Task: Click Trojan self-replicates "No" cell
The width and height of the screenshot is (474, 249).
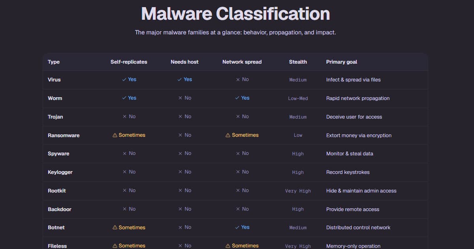Action: [129, 117]
